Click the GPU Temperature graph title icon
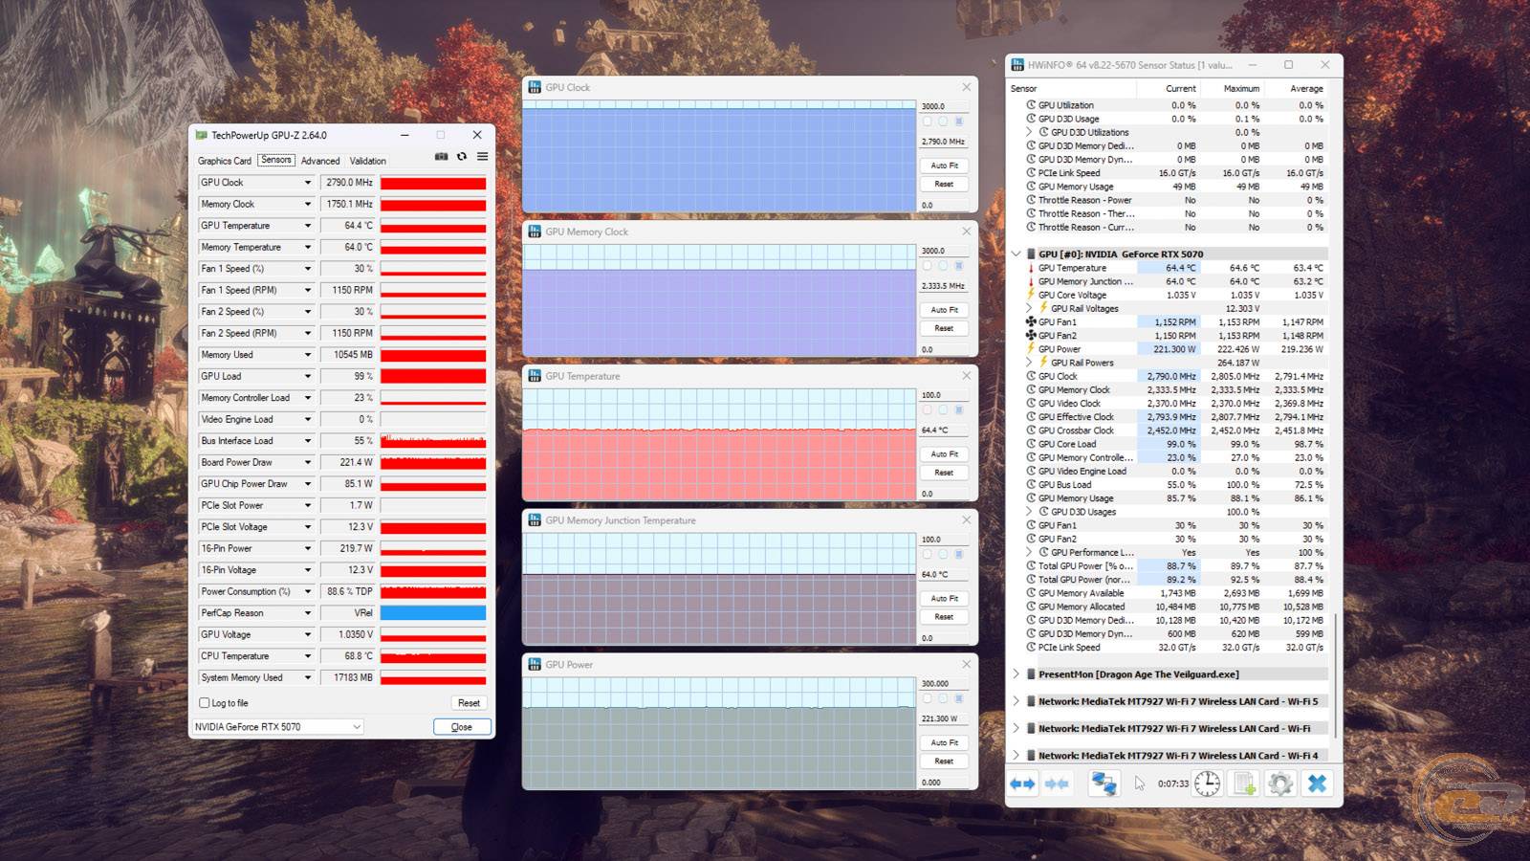This screenshot has width=1530, height=861. [535, 376]
